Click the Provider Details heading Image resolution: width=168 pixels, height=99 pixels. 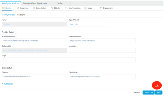coord(8,32)
